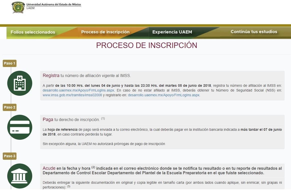Open the desarrollo.uaemex.mx link following 'IMSS en:'
This screenshot has height=190, width=291.
click(x=78, y=90)
